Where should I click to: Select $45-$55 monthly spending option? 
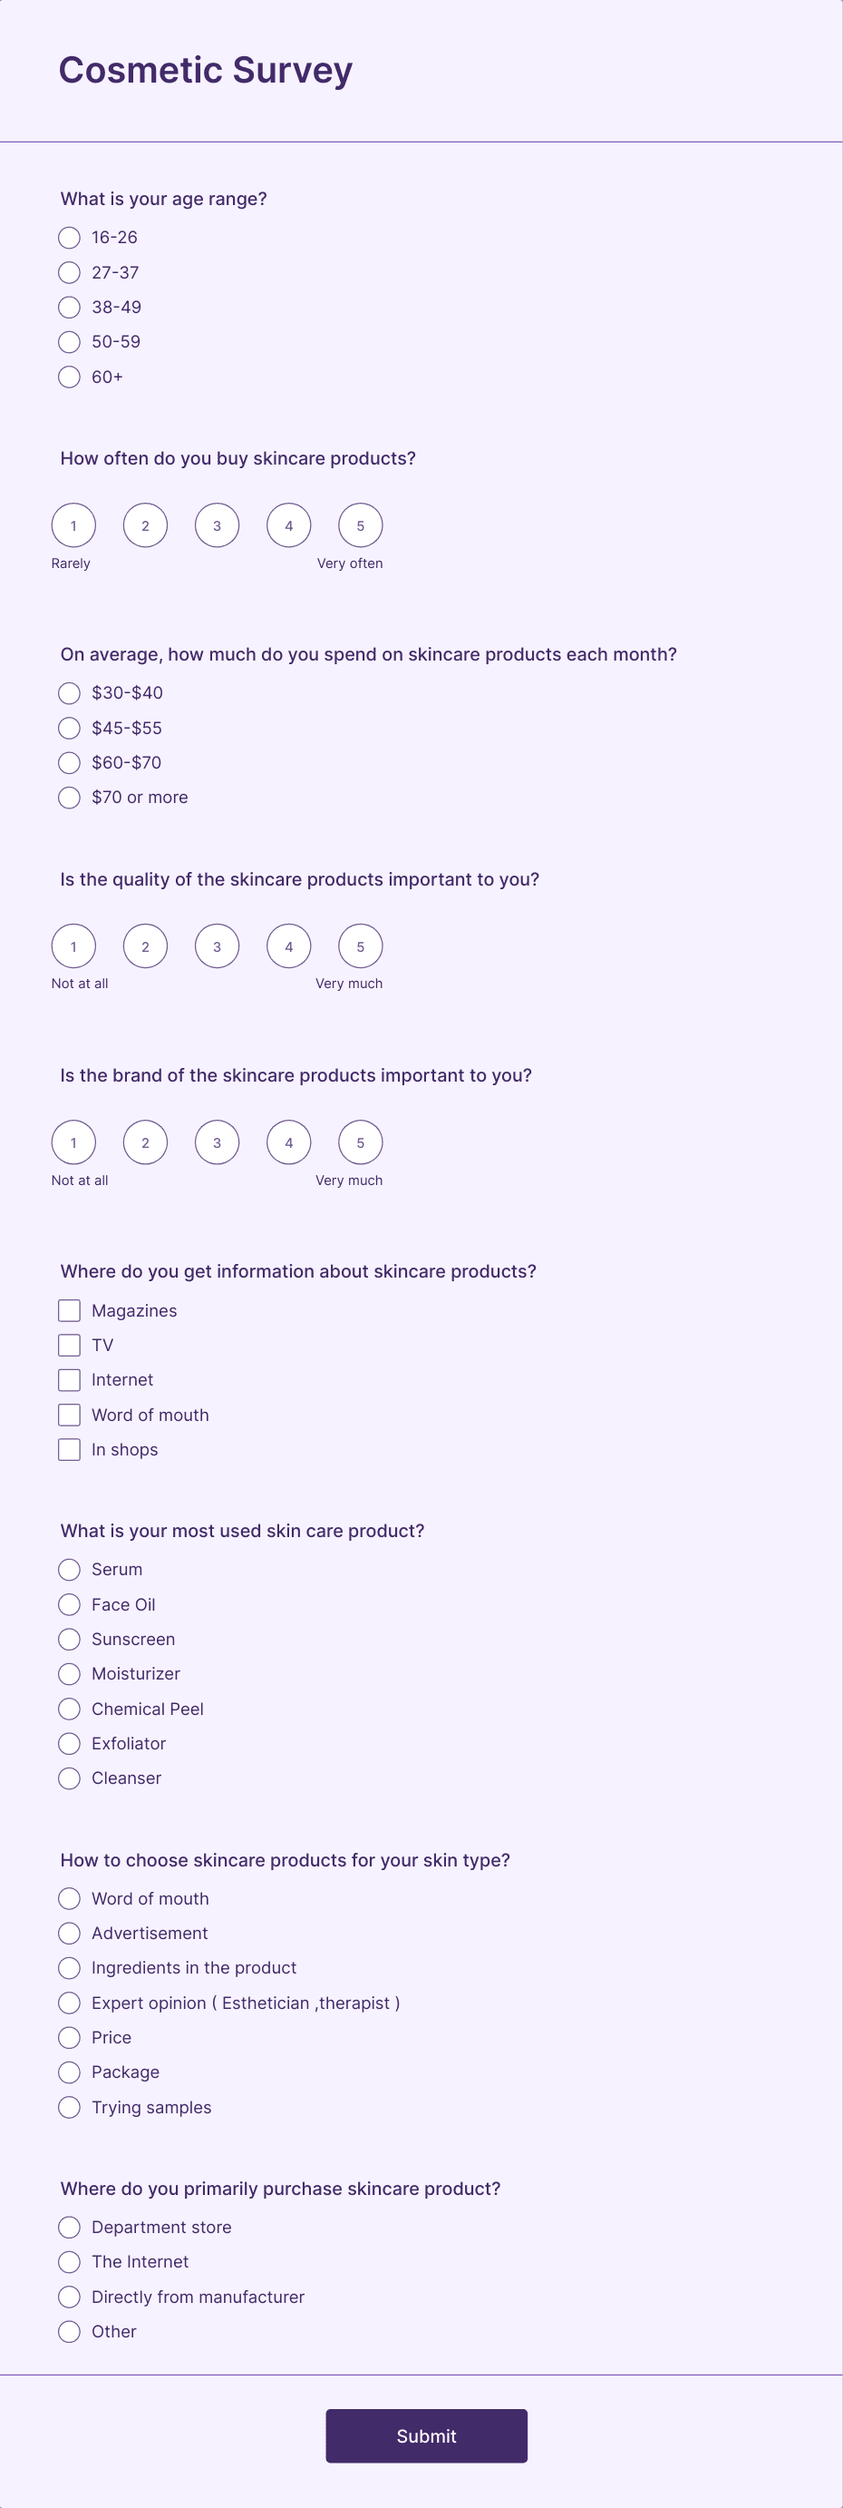[x=69, y=729]
